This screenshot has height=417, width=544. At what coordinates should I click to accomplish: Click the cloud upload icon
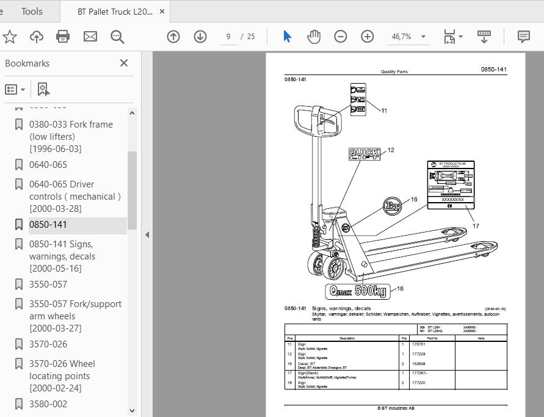point(37,37)
